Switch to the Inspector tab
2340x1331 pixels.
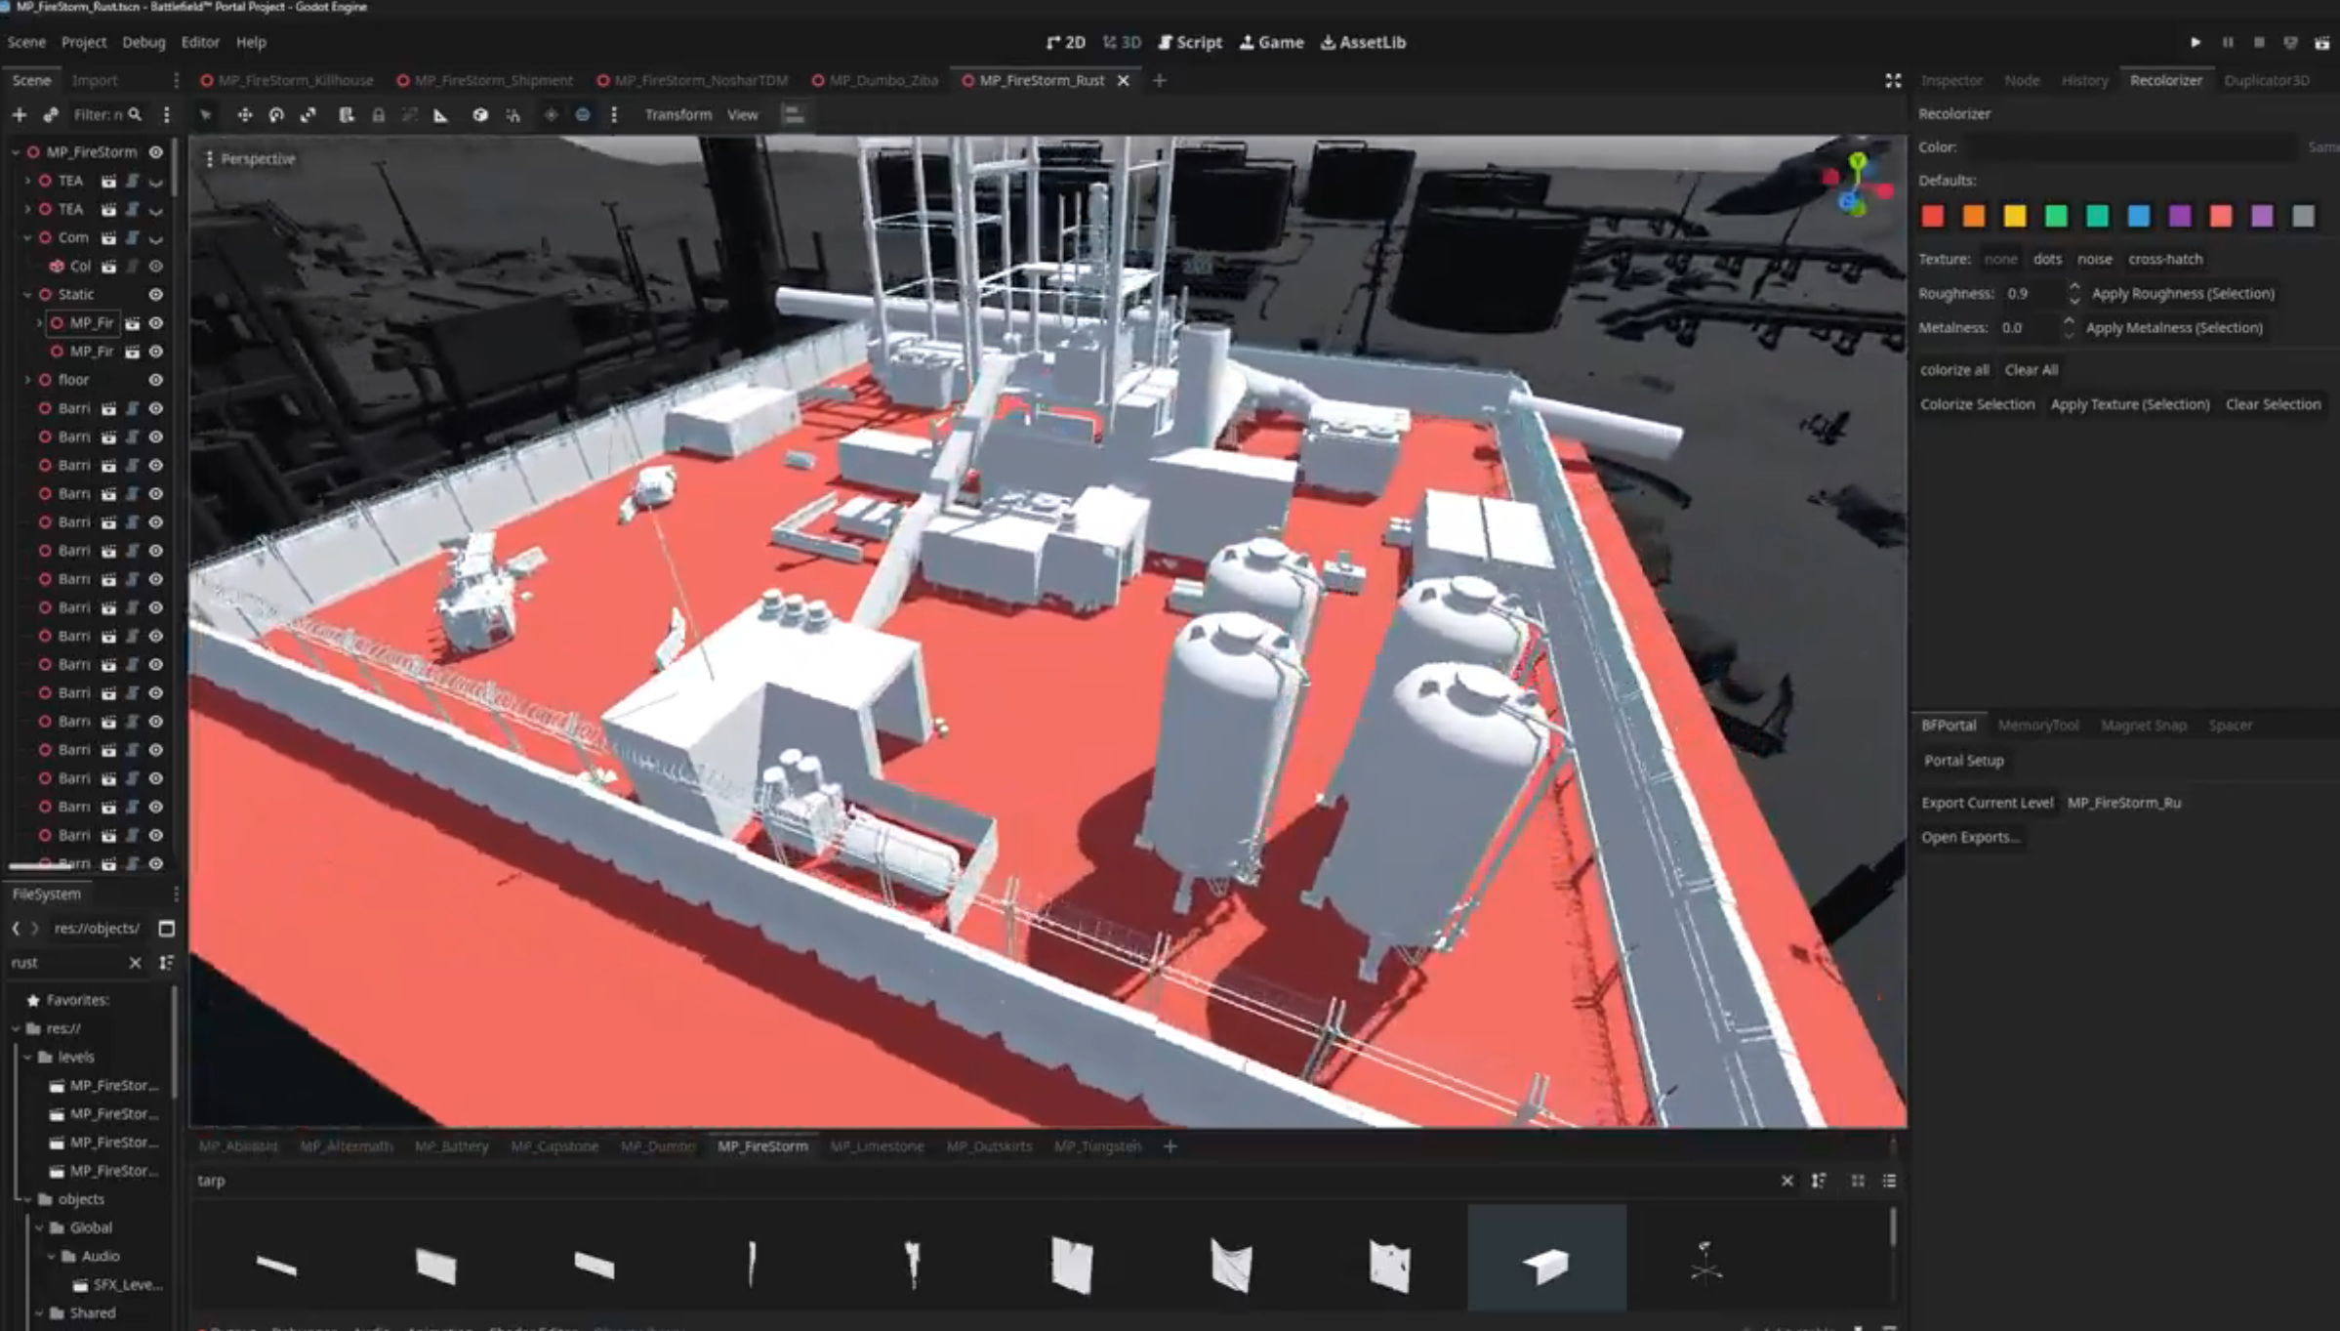pos(1950,81)
